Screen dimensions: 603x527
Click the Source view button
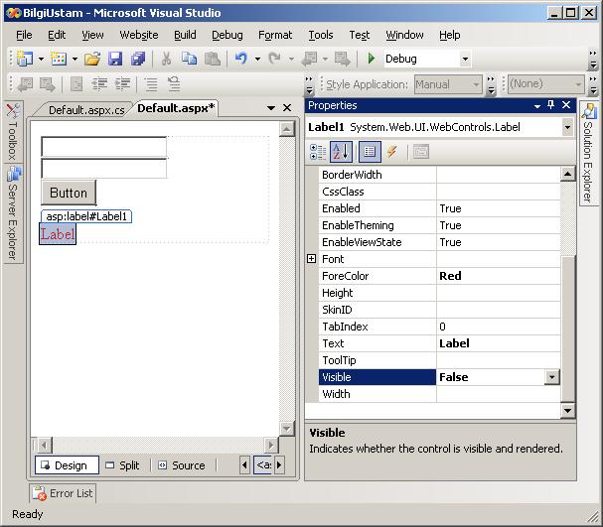pos(180,465)
